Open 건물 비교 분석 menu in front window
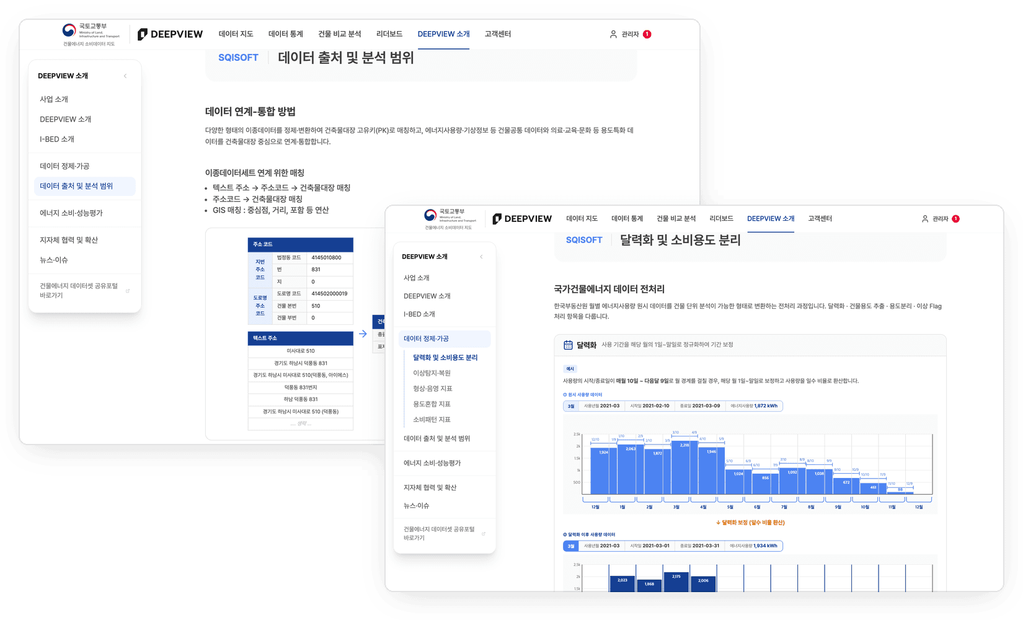This screenshot has height=620, width=1023. pos(676,219)
